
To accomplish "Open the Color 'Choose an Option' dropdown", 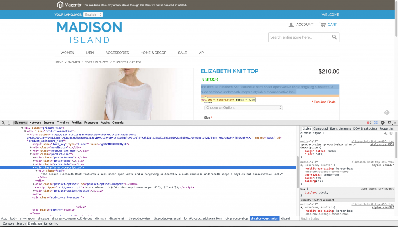I will pos(243,108).
